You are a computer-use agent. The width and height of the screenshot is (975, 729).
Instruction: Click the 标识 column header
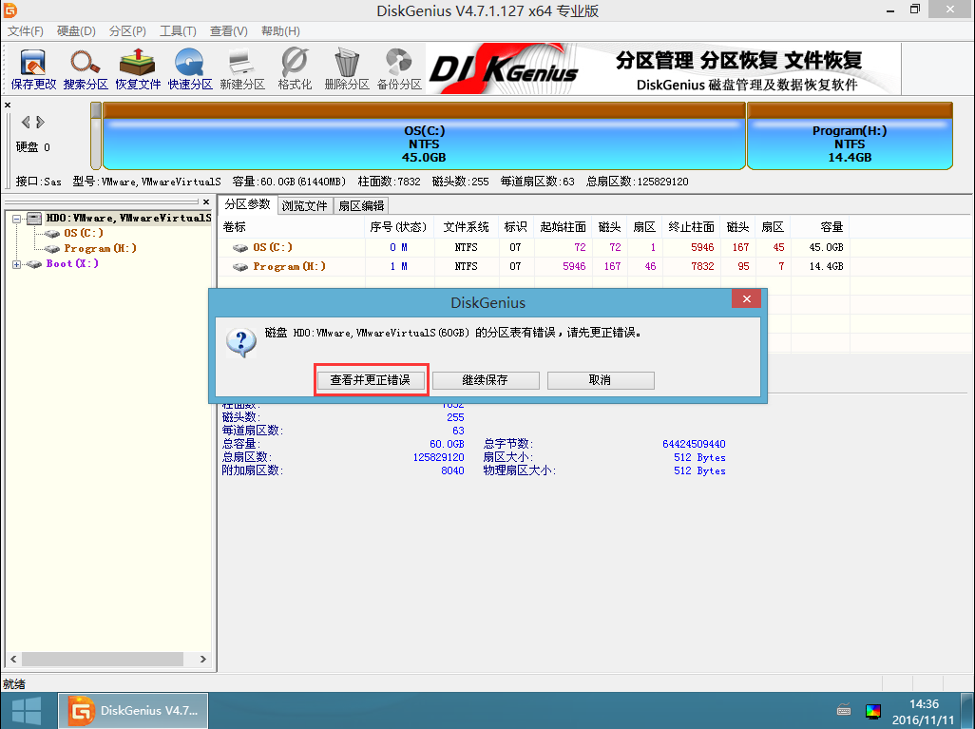point(516,227)
